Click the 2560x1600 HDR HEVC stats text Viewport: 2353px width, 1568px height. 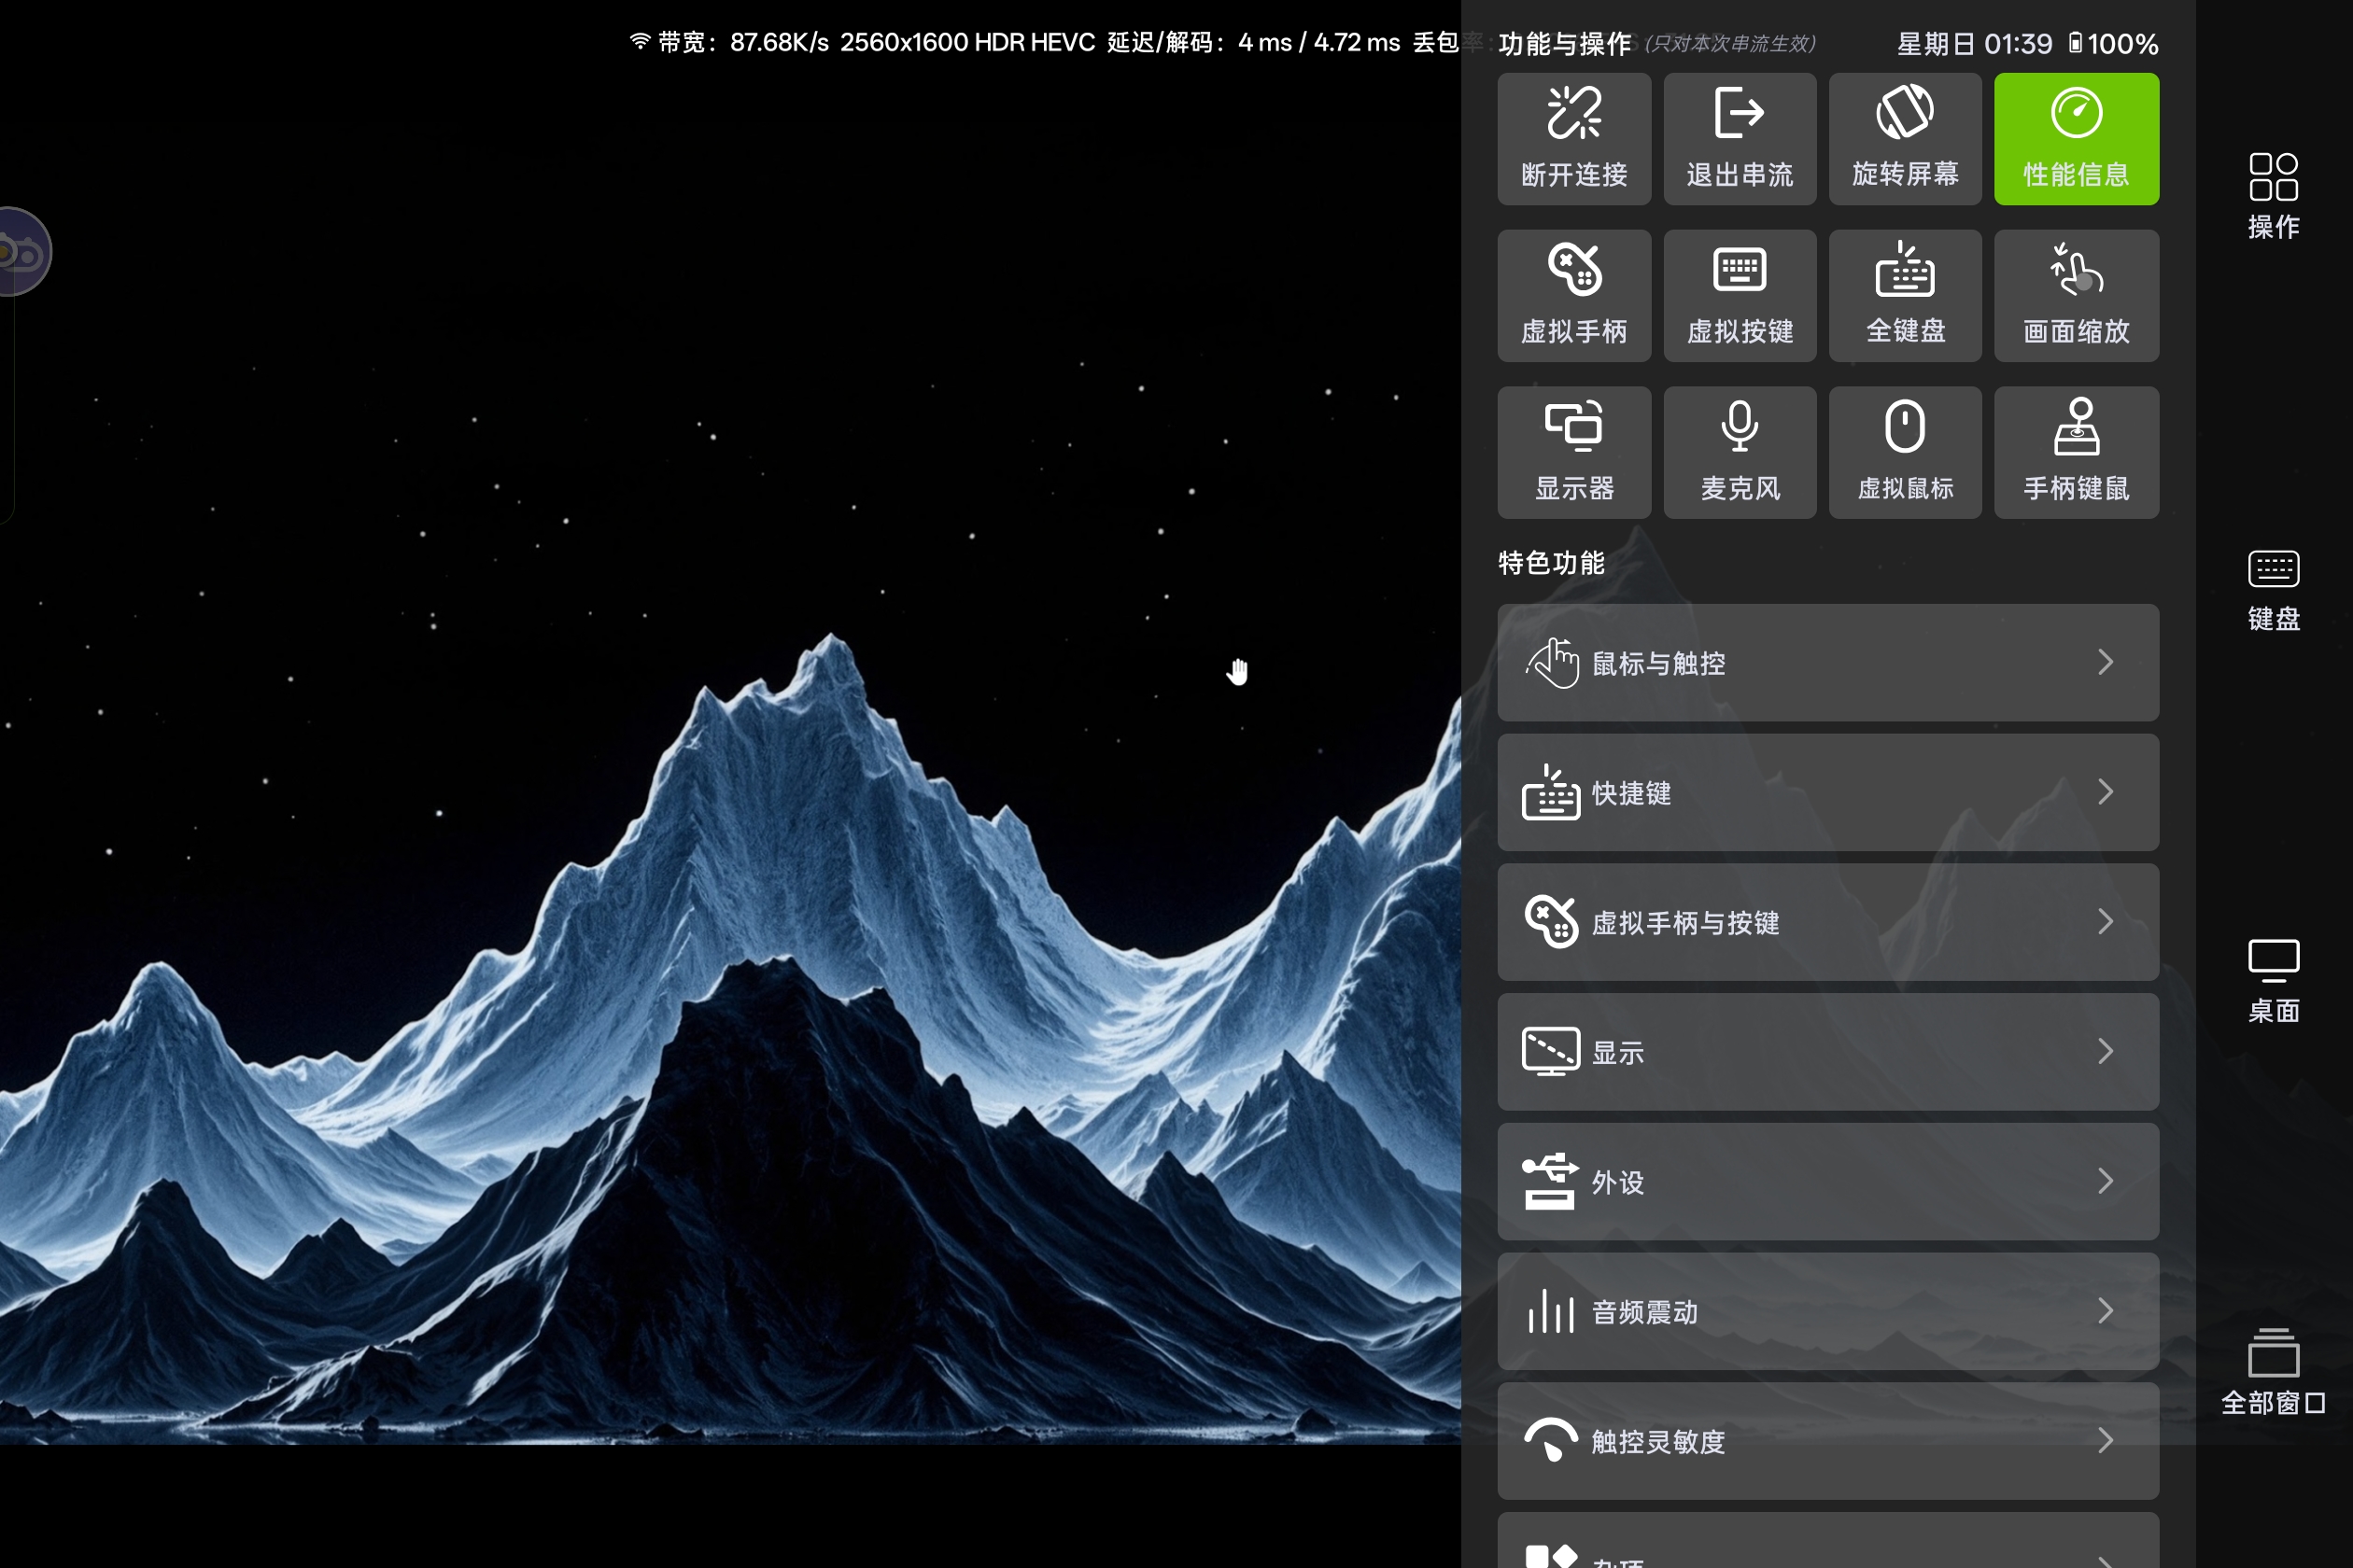(x=967, y=42)
